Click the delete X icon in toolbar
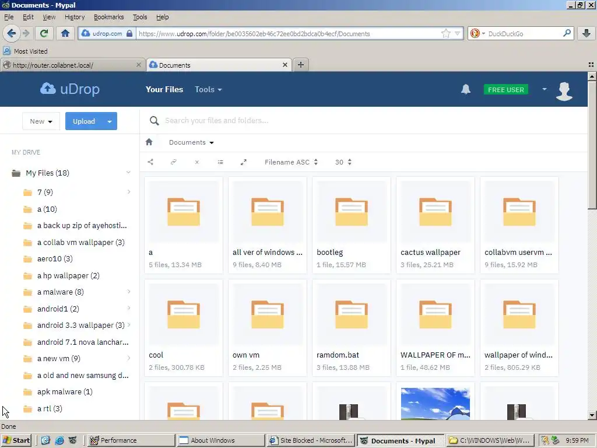597x448 pixels. tap(197, 162)
